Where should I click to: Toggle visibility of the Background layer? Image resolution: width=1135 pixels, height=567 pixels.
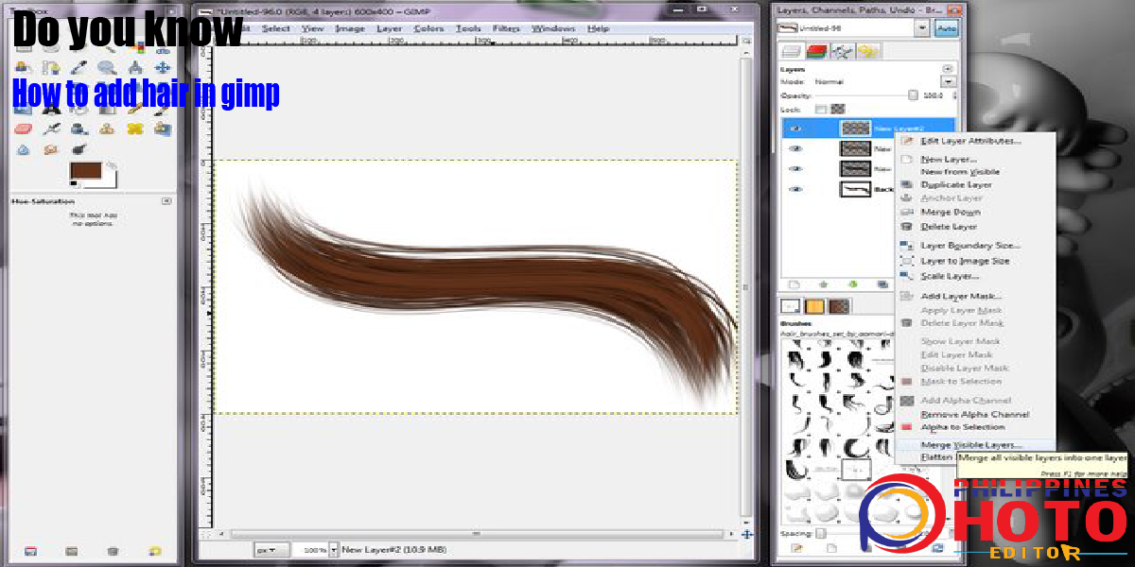(795, 189)
